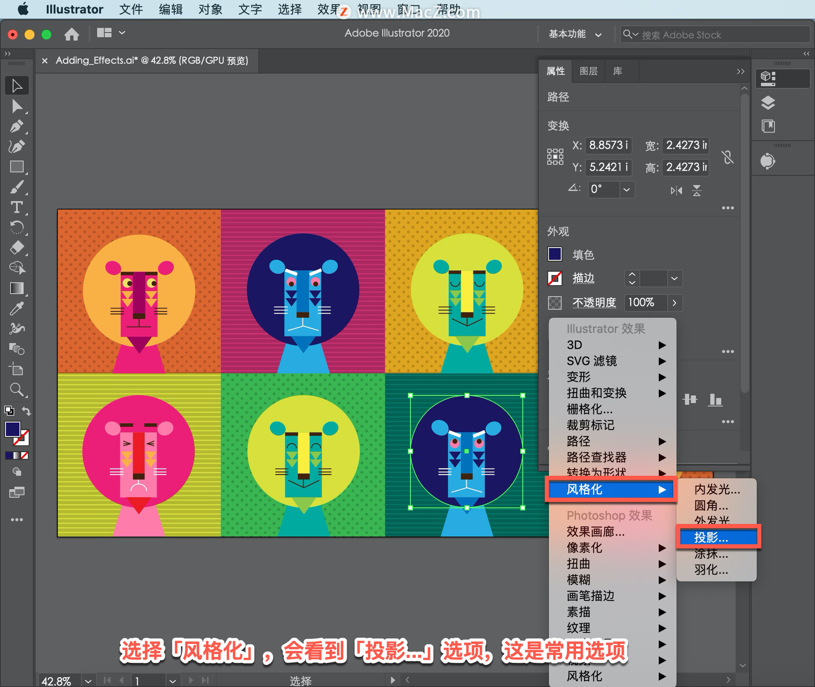Select the Pen tool
Viewport: 815px width, 687px height.
click(x=17, y=127)
